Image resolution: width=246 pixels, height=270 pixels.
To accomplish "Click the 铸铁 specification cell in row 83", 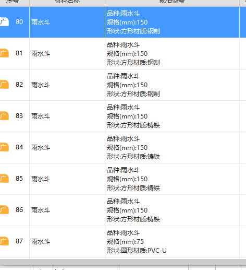I will (x=172, y=116).
